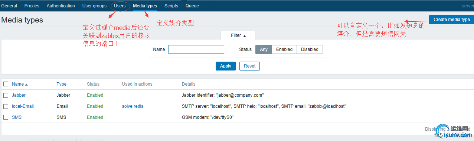Click the Details column header
474x141 pixels.
point(189,84)
